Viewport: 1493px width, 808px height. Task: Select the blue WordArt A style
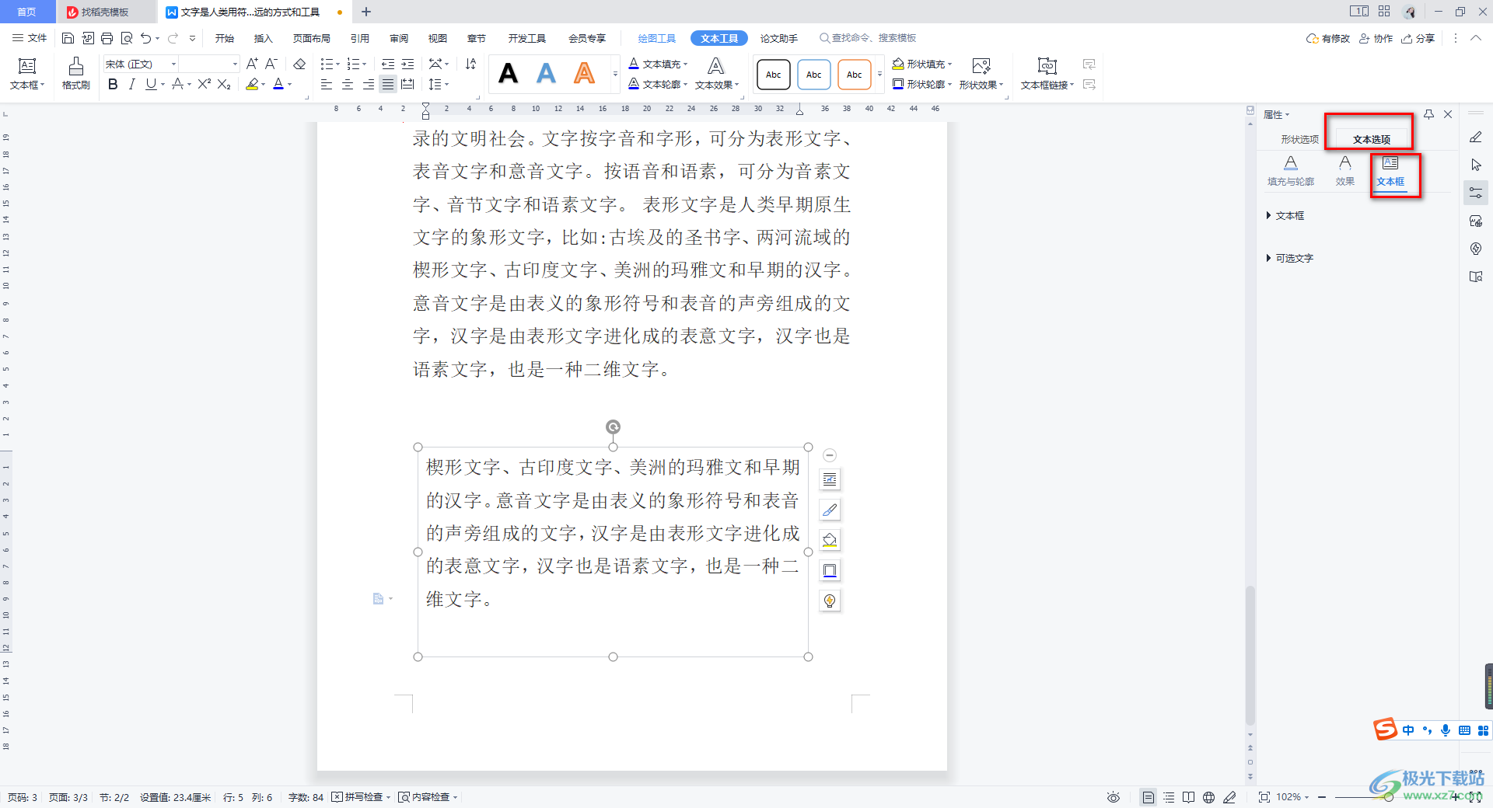click(546, 74)
